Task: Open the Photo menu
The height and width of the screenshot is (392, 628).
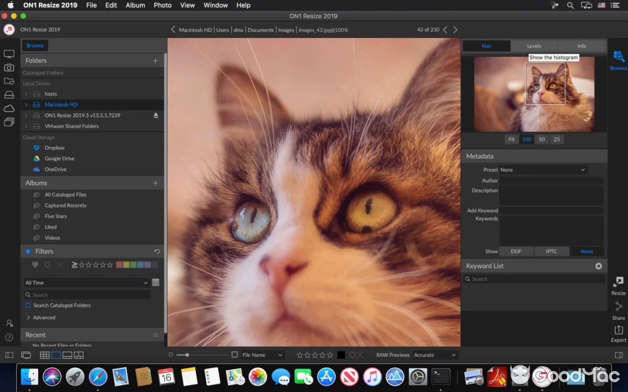Action: point(162,5)
